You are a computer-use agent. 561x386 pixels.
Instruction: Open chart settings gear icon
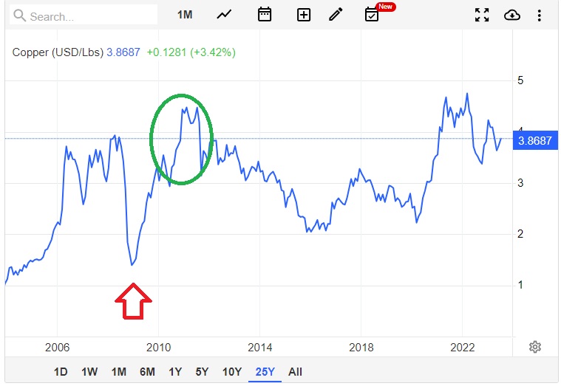point(536,347)
